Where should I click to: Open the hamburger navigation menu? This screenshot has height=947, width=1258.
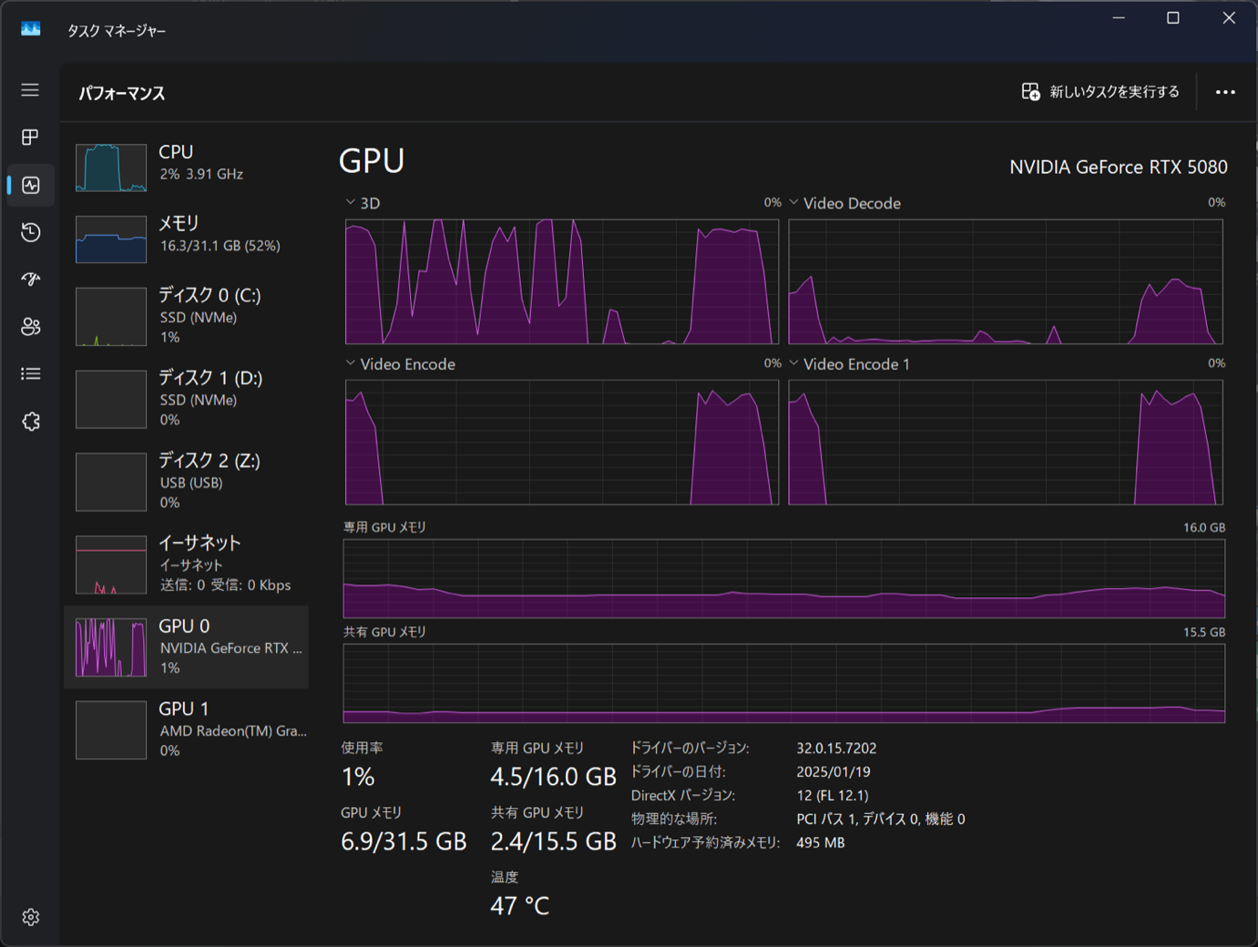click(30, 90)
